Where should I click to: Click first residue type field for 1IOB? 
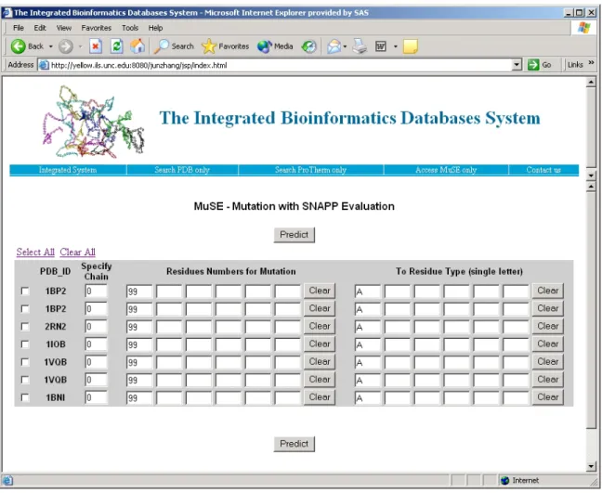pyautogui.click(x=367, y=344)
